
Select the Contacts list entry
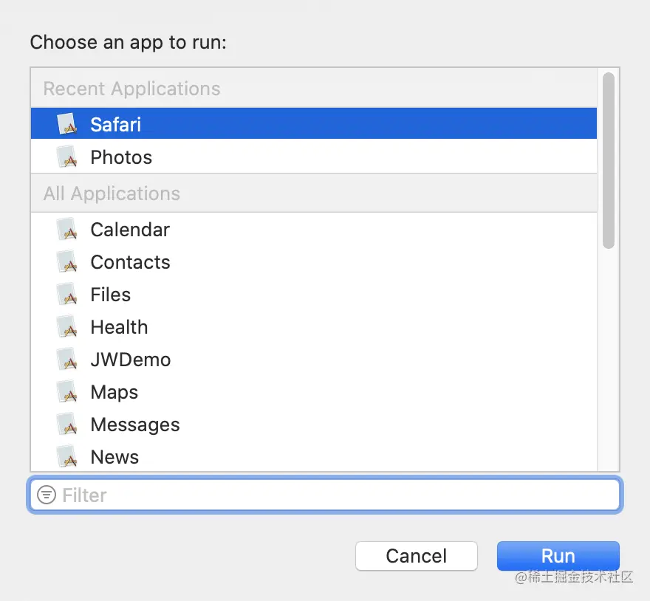130,262
